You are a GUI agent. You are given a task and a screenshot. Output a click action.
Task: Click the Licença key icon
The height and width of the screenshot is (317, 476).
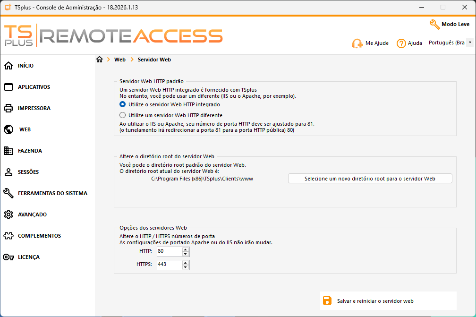pyautogui.click(x=8, y=257)
